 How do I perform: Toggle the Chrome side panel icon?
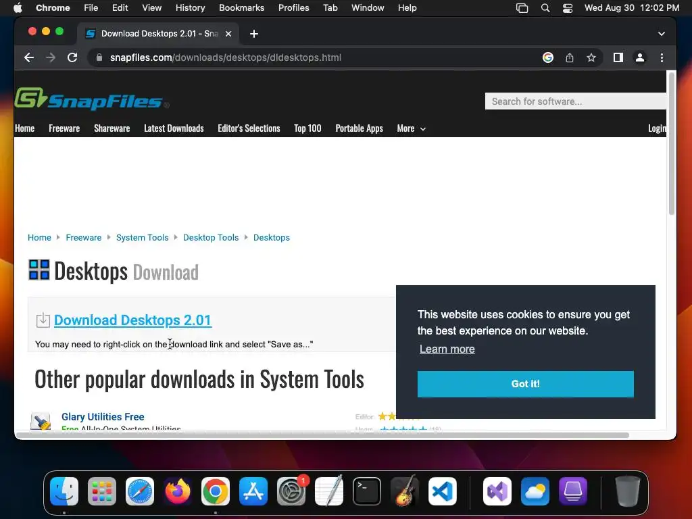618,57
